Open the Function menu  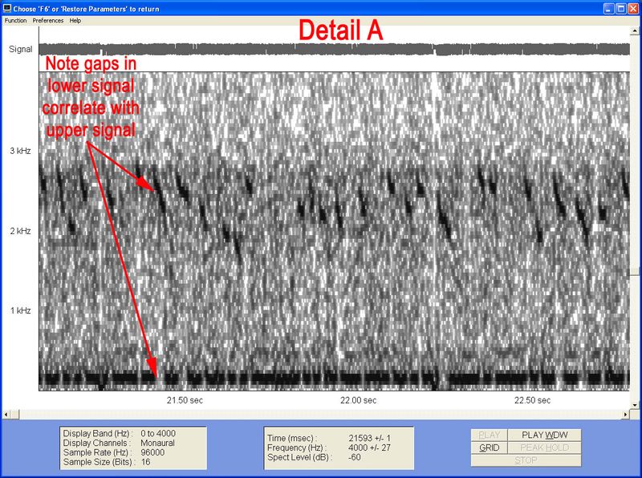(15, 21)
